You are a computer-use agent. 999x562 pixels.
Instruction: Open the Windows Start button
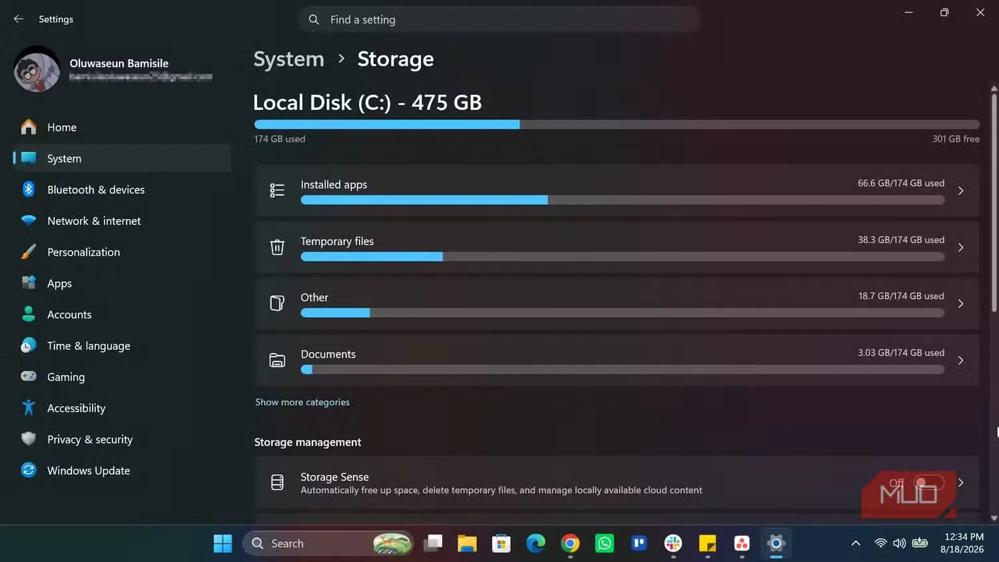coord(223,543)
